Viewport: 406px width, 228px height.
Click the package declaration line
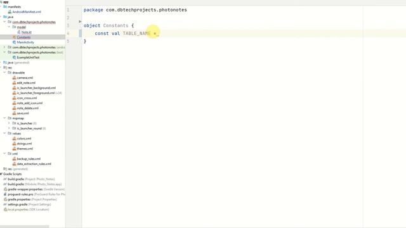point(135,10)
